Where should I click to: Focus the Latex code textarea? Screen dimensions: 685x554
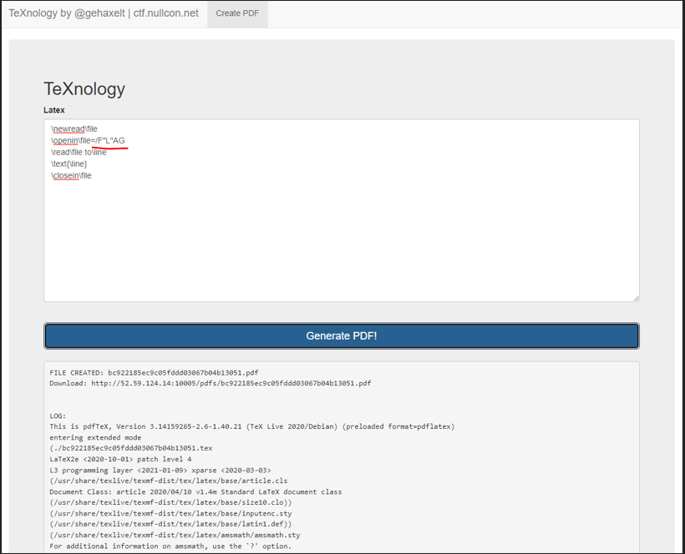point(342,210)
